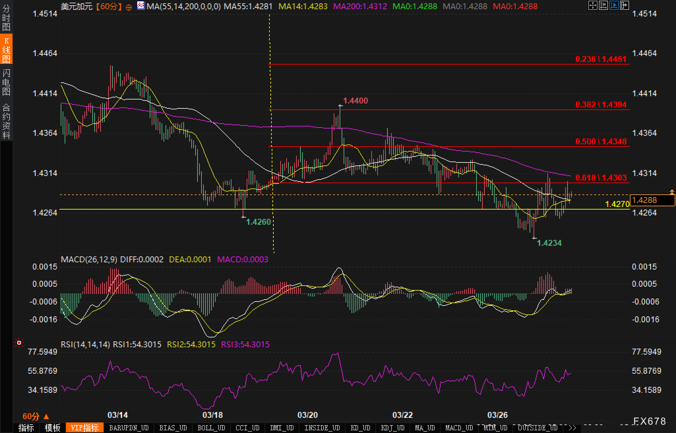The width and height of the screenshot is (676, 433).
Task: Click the orange arrow above price label 1.4288
Action: (672, 191)
